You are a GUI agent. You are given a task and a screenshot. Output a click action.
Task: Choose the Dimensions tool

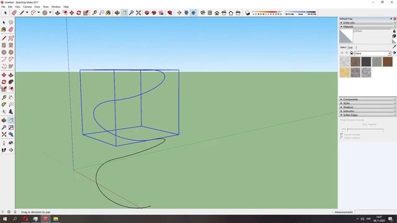pyautogui.click(x=11, y=97)
